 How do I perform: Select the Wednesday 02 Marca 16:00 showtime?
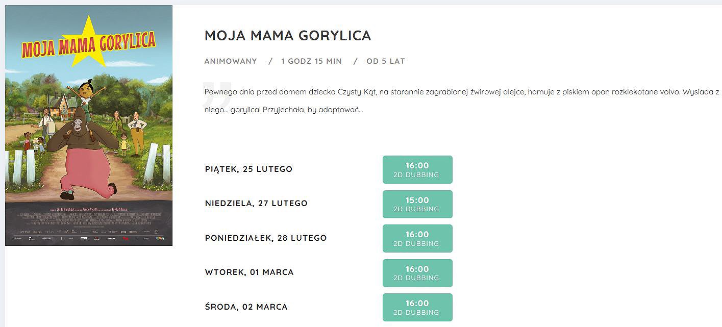(x=417, y=307)
